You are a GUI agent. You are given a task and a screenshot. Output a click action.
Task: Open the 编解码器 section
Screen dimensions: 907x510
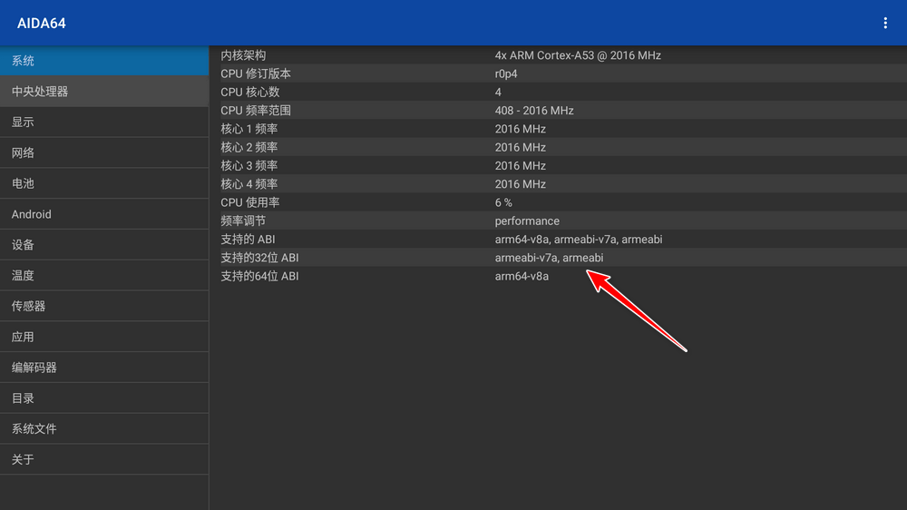[x=104, y=368]
